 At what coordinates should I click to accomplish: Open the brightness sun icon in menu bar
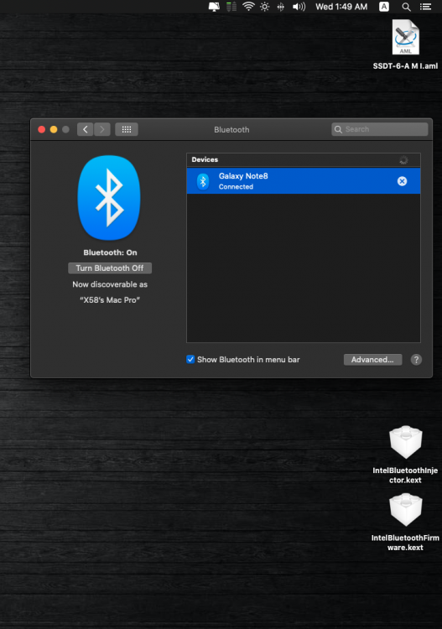[265, 7]
